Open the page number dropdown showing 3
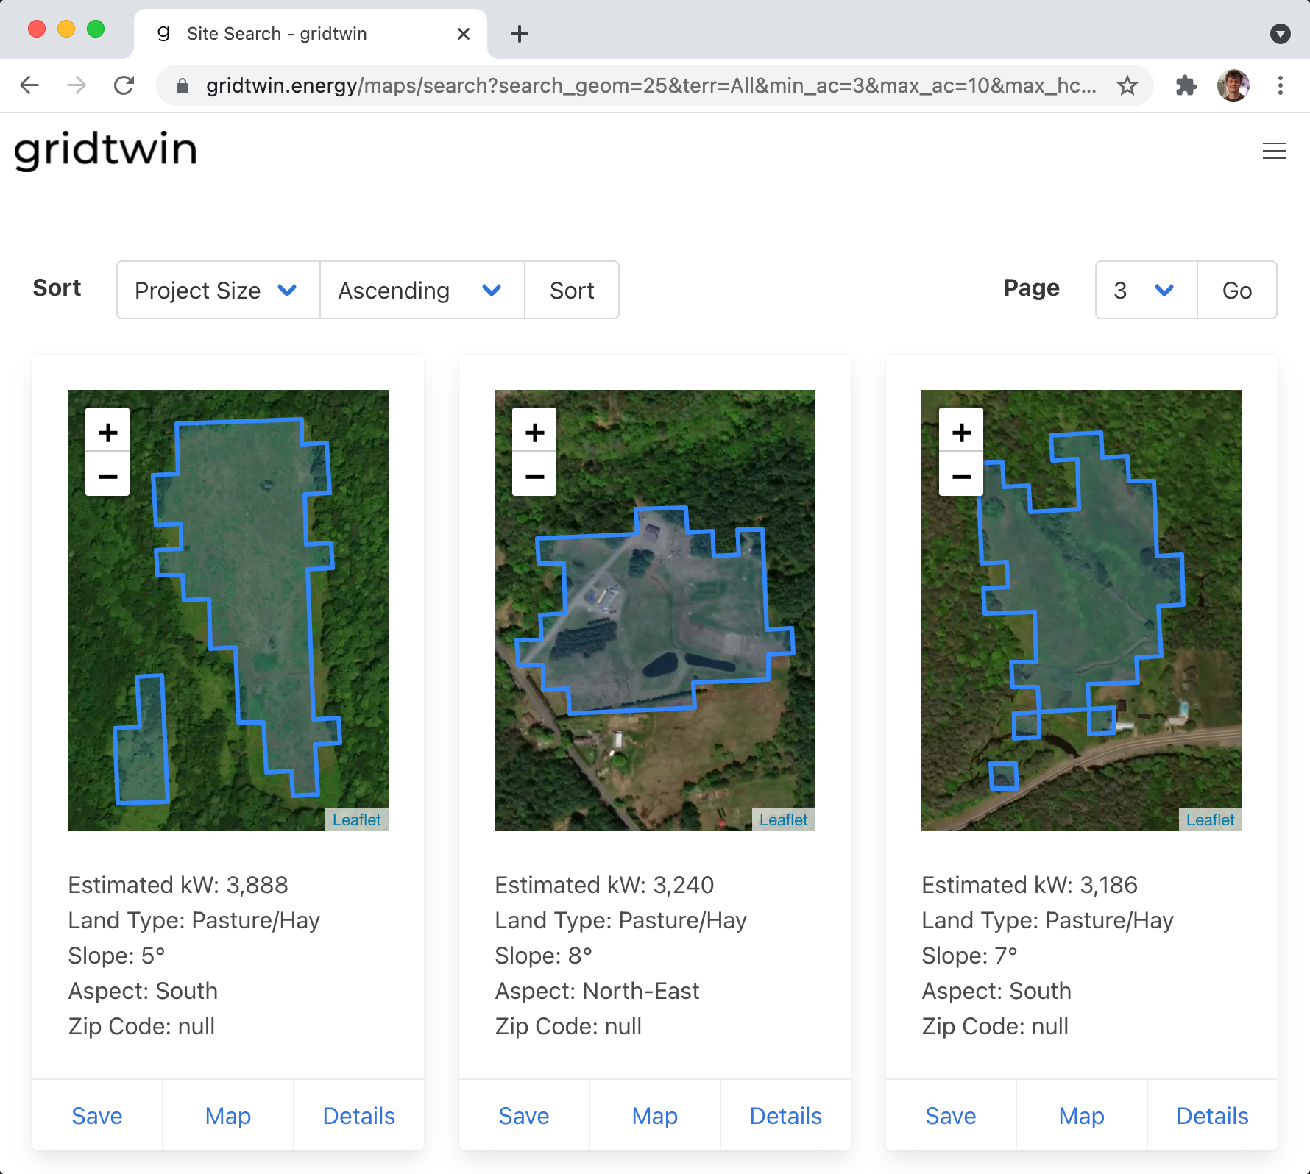 tap(1144, 290)
